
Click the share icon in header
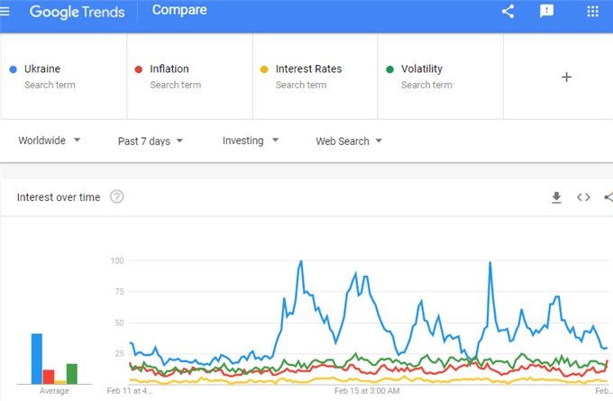(508, 12)
